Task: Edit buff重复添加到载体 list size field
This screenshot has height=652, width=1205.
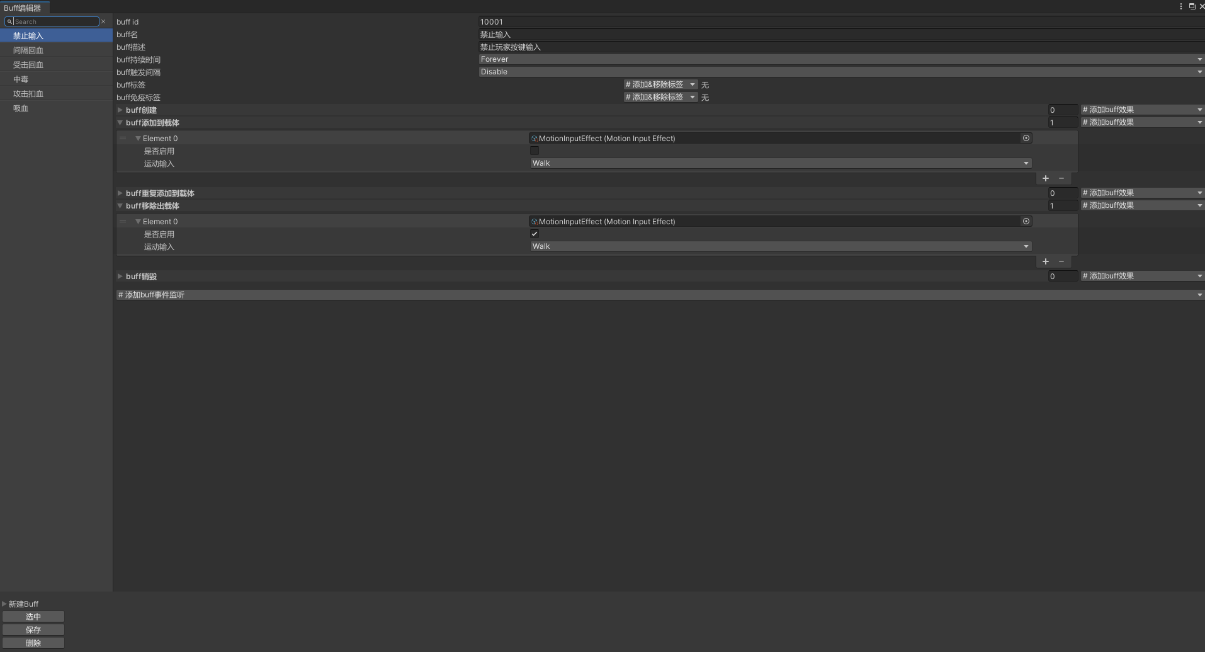Action: (1063, 193)
